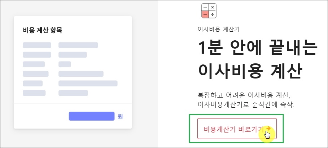Click the 이사비용 계산기 label text

coord(218,30)
